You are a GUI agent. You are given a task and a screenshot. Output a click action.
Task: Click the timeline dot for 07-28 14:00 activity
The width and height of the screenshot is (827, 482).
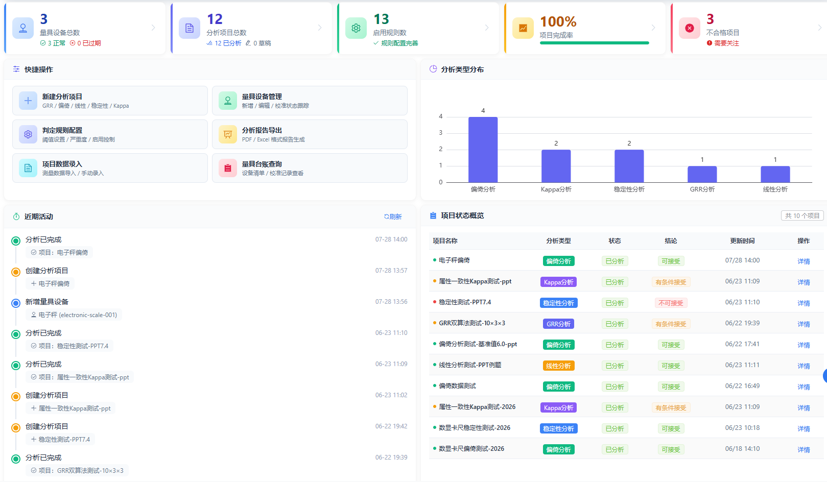pos(16,241)
